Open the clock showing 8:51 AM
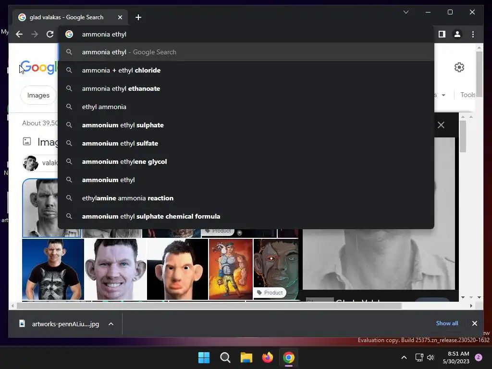 (x=456, y=357)
